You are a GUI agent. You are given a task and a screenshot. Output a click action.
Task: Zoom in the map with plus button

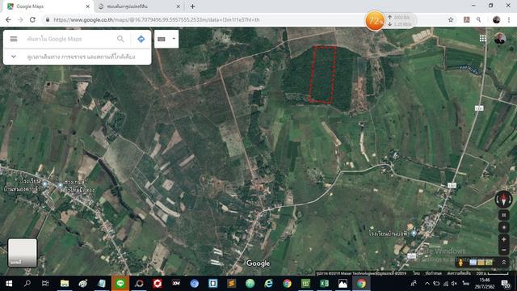(503, 239)
